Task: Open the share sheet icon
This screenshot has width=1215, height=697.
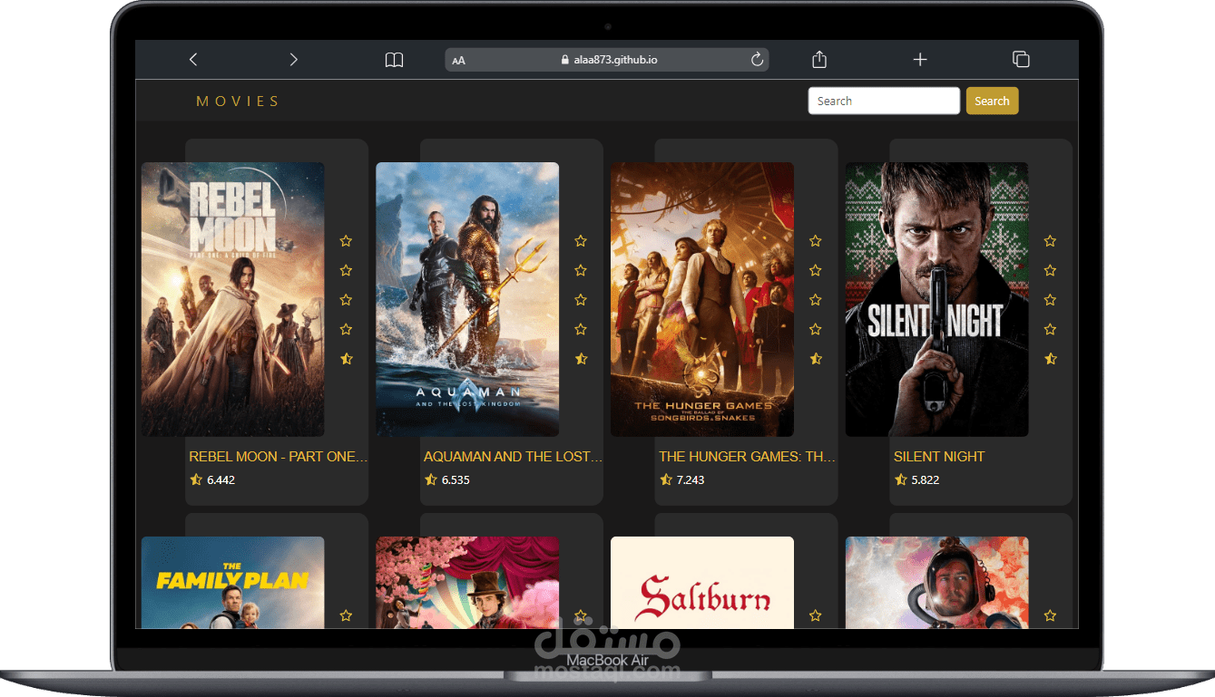Action: click(819, 59)
